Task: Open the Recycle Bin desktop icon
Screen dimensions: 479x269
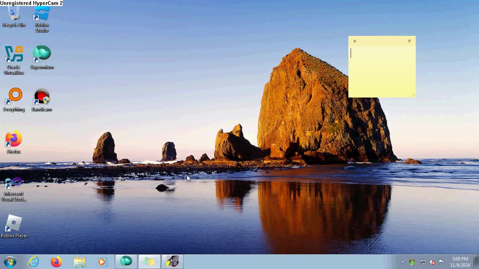Action: pyautogui.click(x=14, y=17)
